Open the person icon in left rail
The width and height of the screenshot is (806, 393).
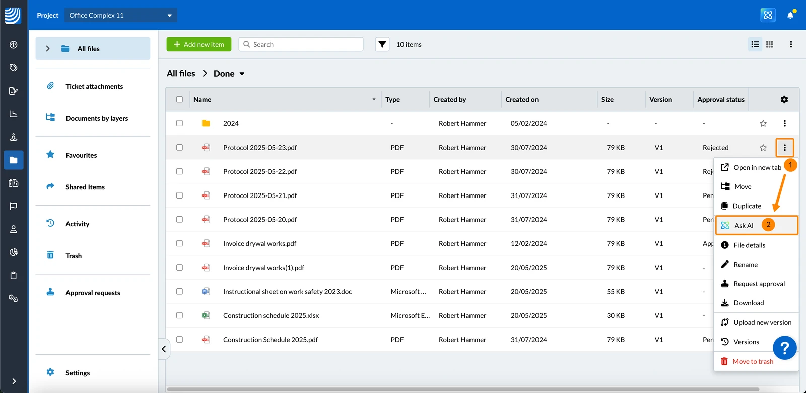pyautogui.click(x=14, y=229)
